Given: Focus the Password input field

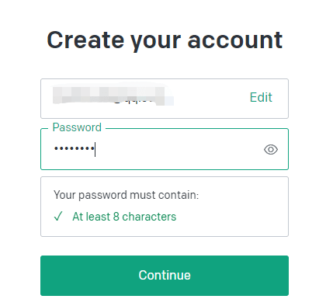Looking at the screenshot, I should 165,149.
